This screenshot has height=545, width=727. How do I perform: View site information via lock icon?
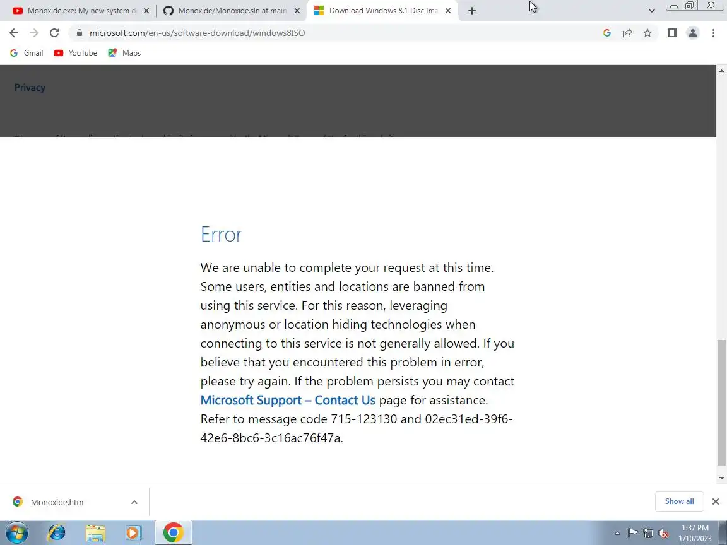click(x=80, y=33)
